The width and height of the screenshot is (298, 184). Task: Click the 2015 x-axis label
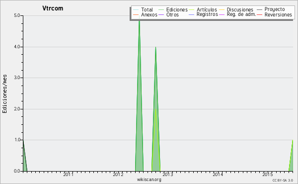point(267,174)
